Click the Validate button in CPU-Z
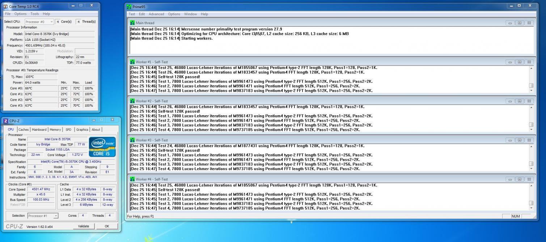Screen dimensions: 546x242 click(84, 226)
